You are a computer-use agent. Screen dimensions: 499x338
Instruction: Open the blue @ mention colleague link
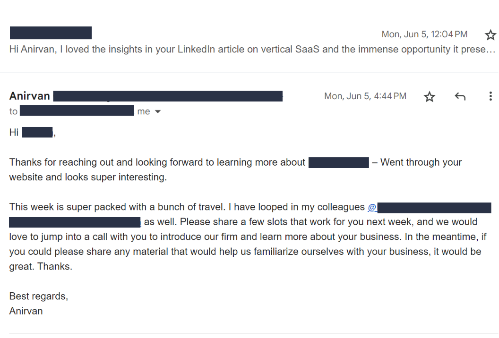(x=372, y=207)
